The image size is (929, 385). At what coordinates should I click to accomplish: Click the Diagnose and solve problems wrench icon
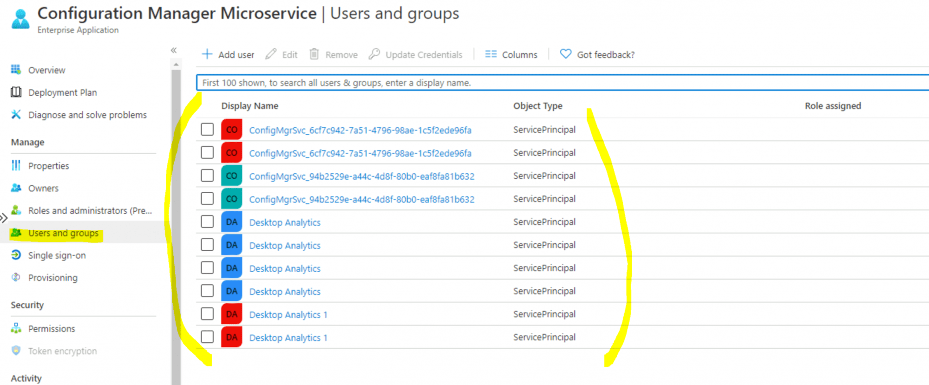16,114
